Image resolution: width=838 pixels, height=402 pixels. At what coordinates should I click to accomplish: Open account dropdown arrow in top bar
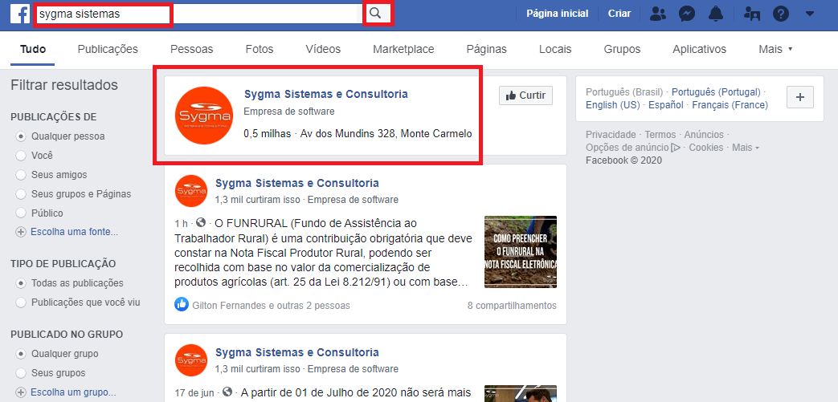pyautogui.click(x=810, y=14)
